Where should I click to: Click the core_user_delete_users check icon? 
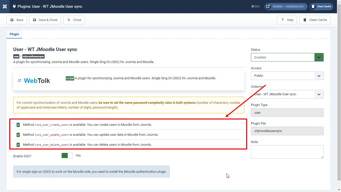(x=18, y=145)
